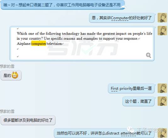Click avatar beside 这个题，简直了 message
Viewport: 168px width, 138px height.
[x=162, y=101]
